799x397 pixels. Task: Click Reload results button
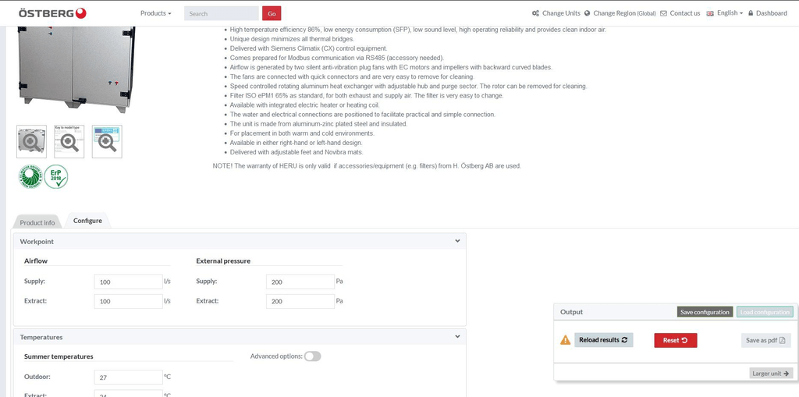(x=603, y=340)
